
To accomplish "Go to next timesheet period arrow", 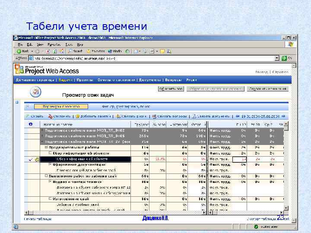I will click(283, 116).
